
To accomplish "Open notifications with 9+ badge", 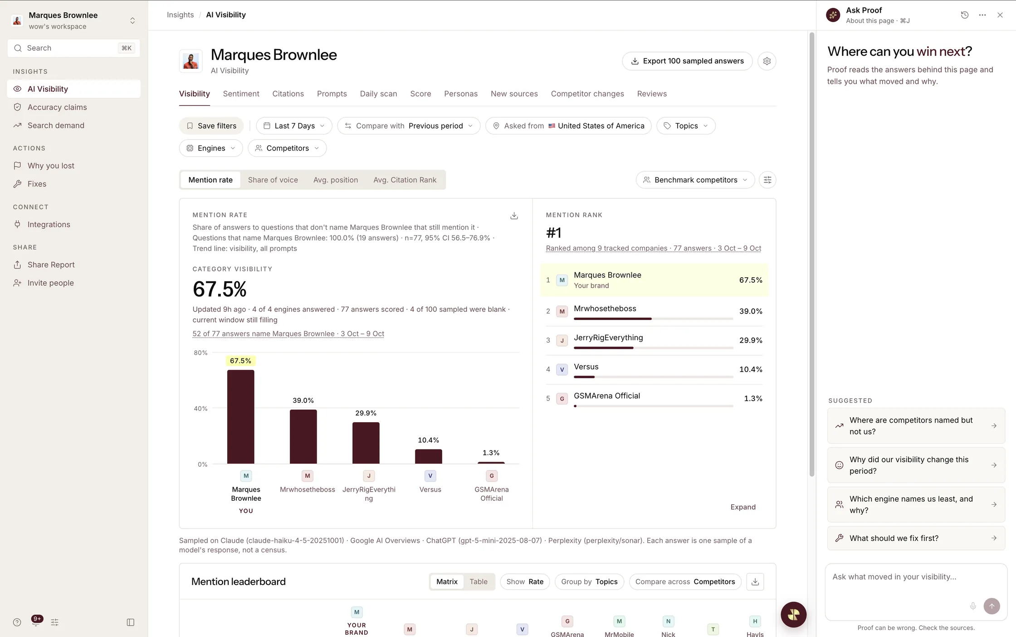I will tap(36, 621).
